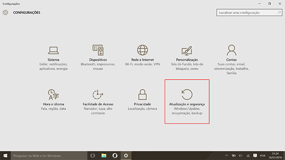Click the Facilidade de Acesso label

tap(98, 104)
